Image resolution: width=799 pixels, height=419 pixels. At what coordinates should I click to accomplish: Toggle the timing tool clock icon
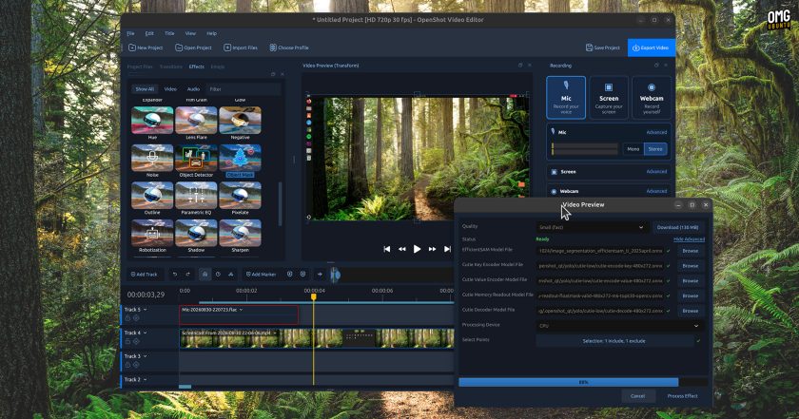(x=218, y=275)
